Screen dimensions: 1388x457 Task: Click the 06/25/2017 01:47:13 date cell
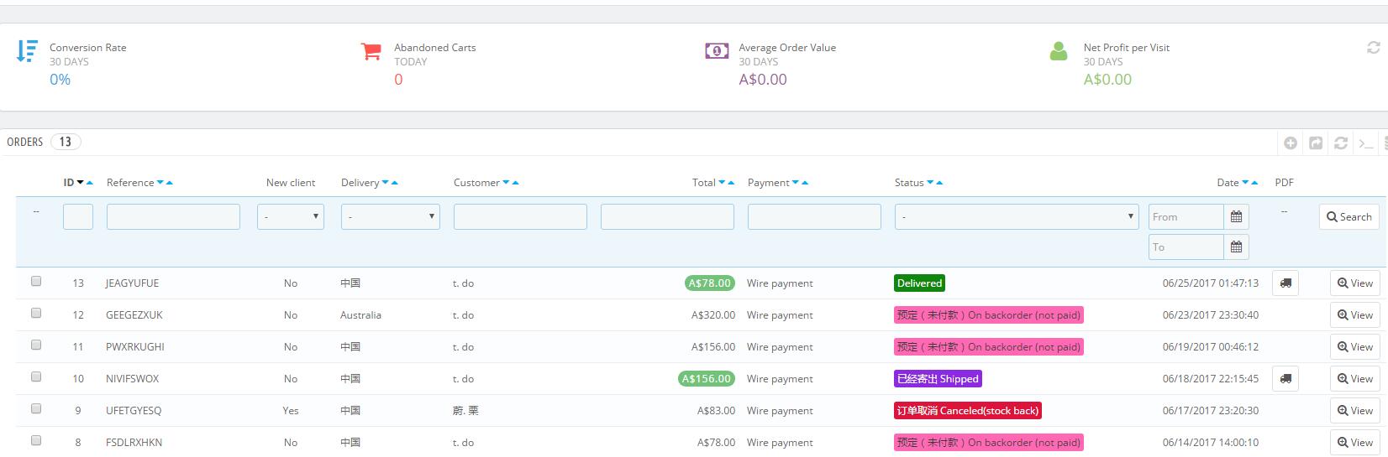[x=1211, y=283]
